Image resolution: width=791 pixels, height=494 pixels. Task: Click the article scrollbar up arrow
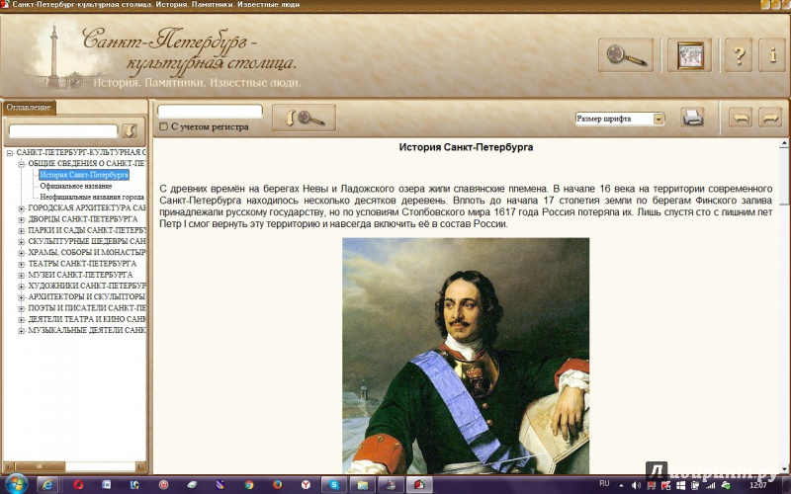[x=784, y=143]
